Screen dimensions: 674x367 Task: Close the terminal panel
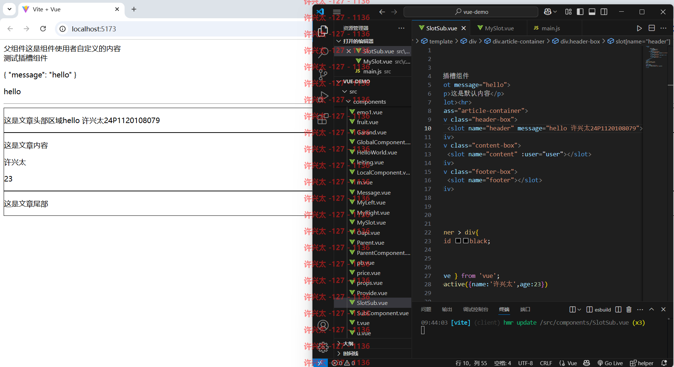[663, 309]
